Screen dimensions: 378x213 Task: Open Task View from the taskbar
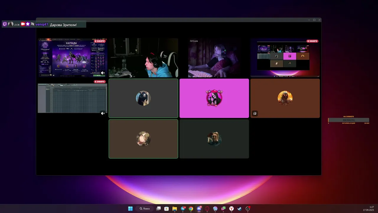159,209
